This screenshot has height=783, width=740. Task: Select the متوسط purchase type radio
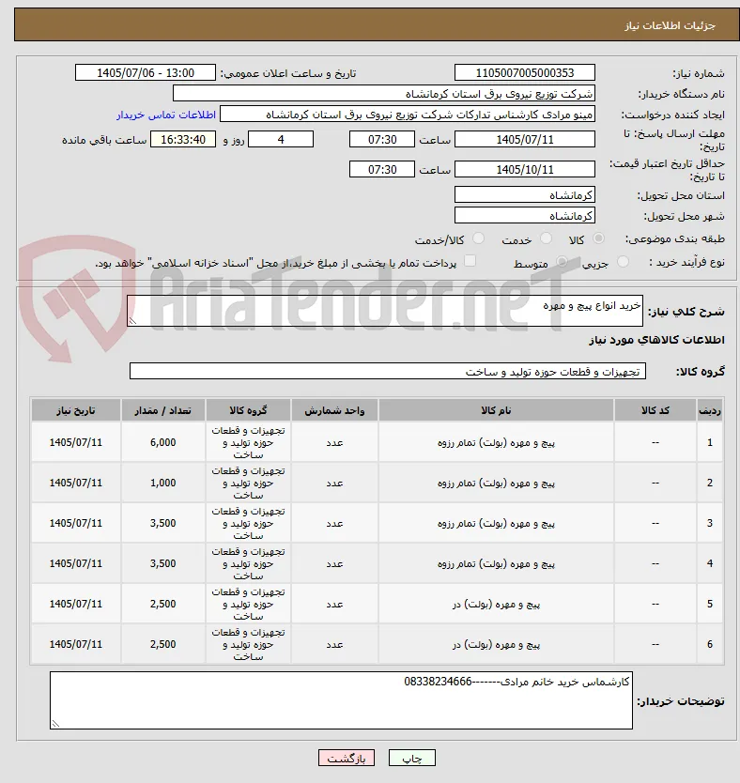point(562,262)
